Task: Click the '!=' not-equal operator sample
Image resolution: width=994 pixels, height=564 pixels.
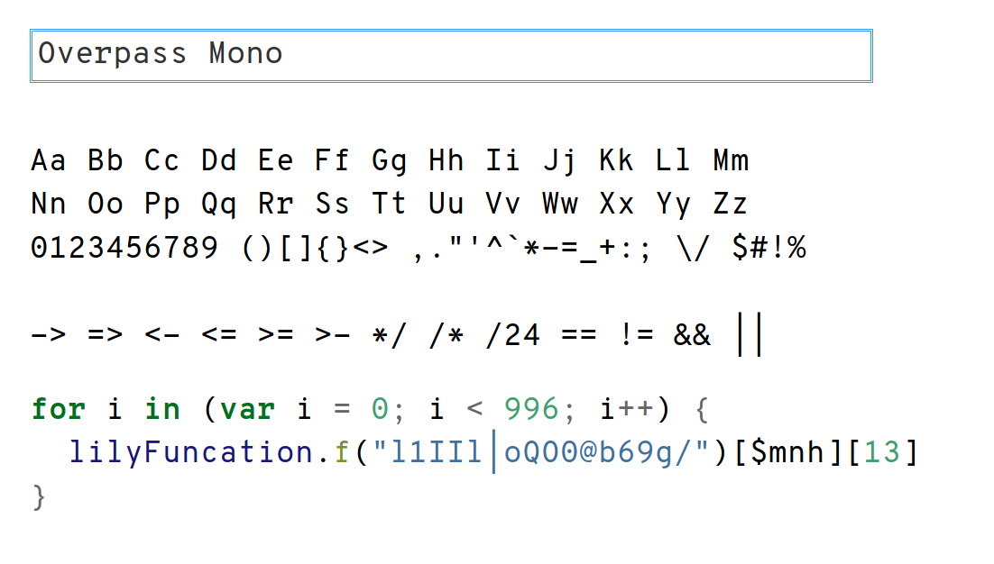Action: (x=637, y=334)
